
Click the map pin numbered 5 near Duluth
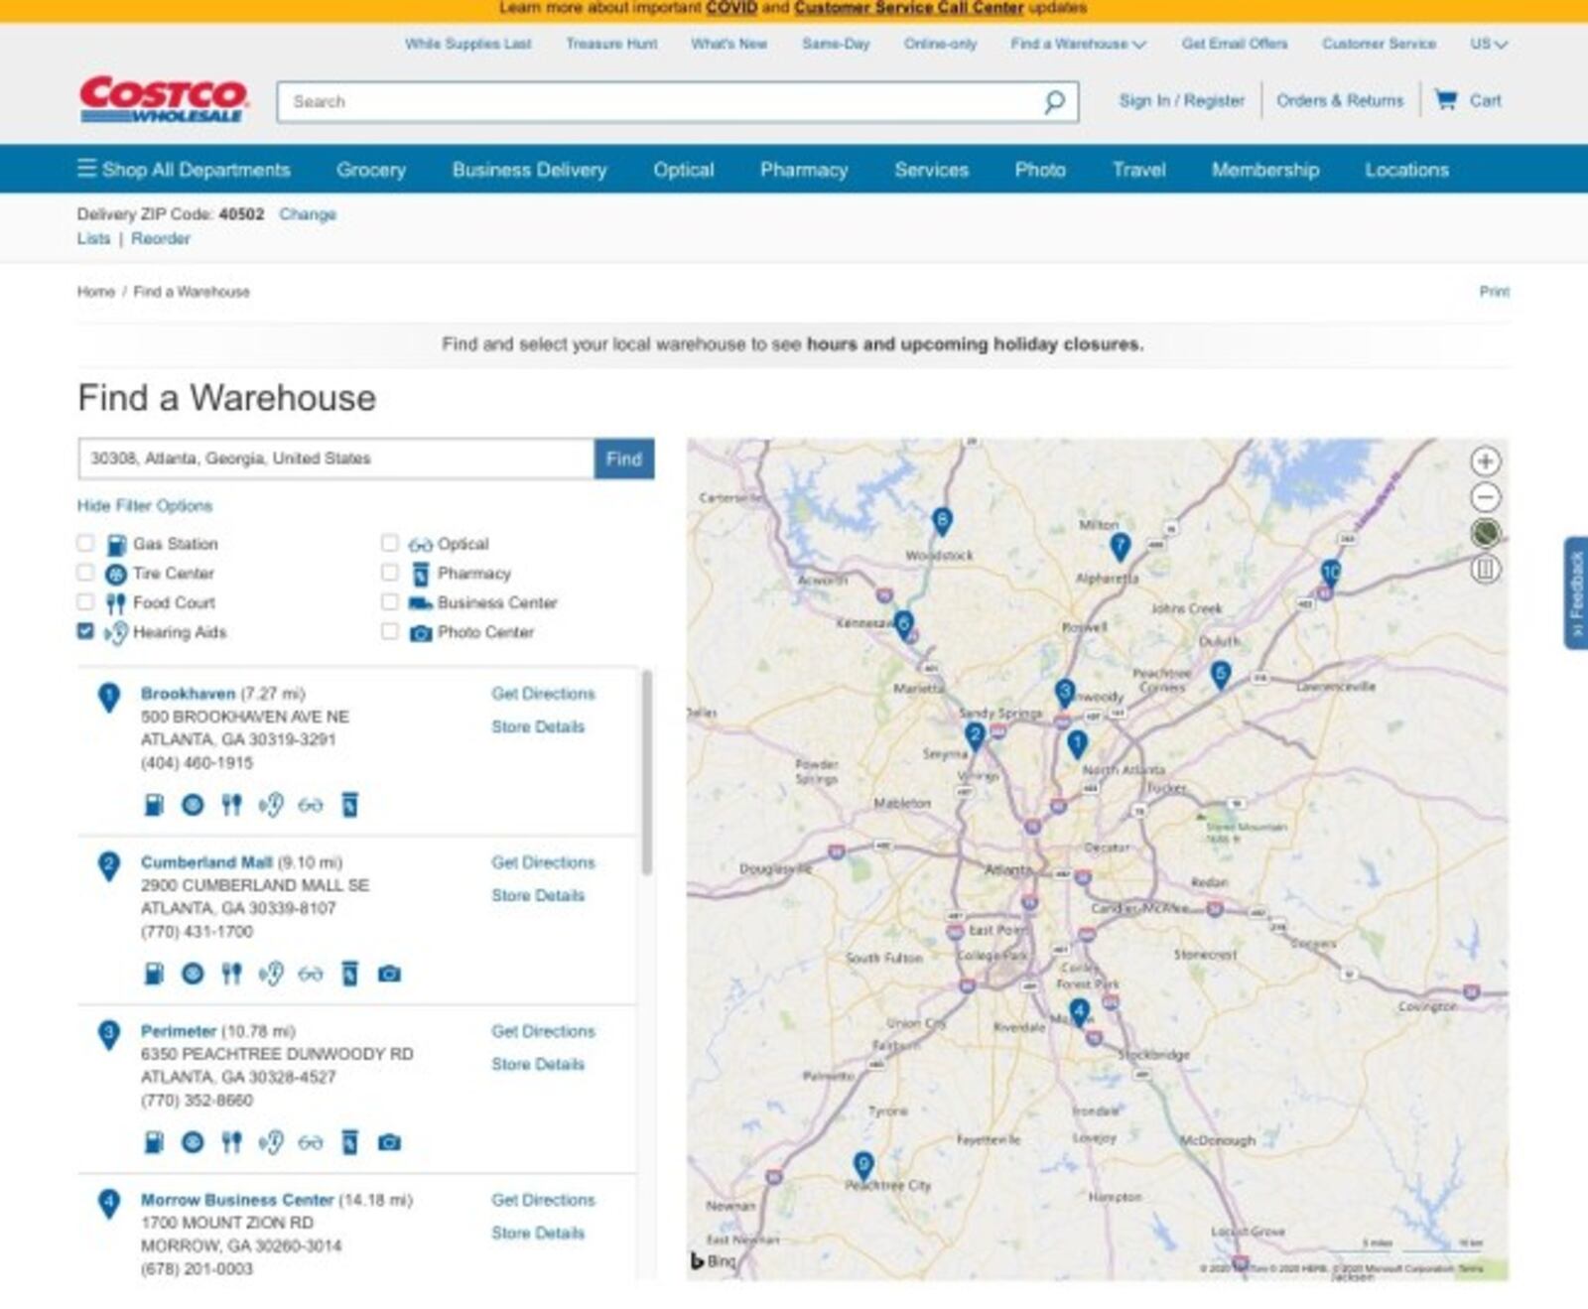pos(1220,675)
